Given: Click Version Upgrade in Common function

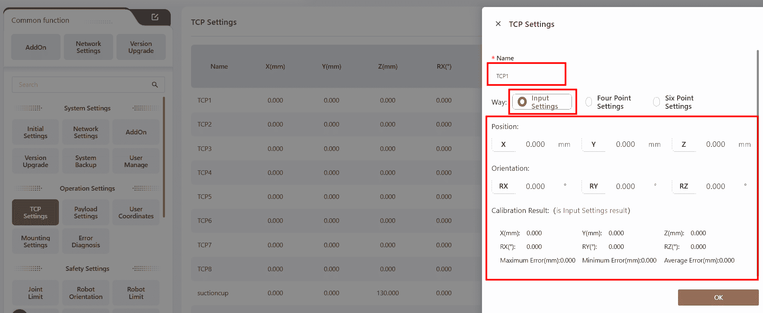Looking at the screenshot, I should pyautogui.click(x=141, y=47).
